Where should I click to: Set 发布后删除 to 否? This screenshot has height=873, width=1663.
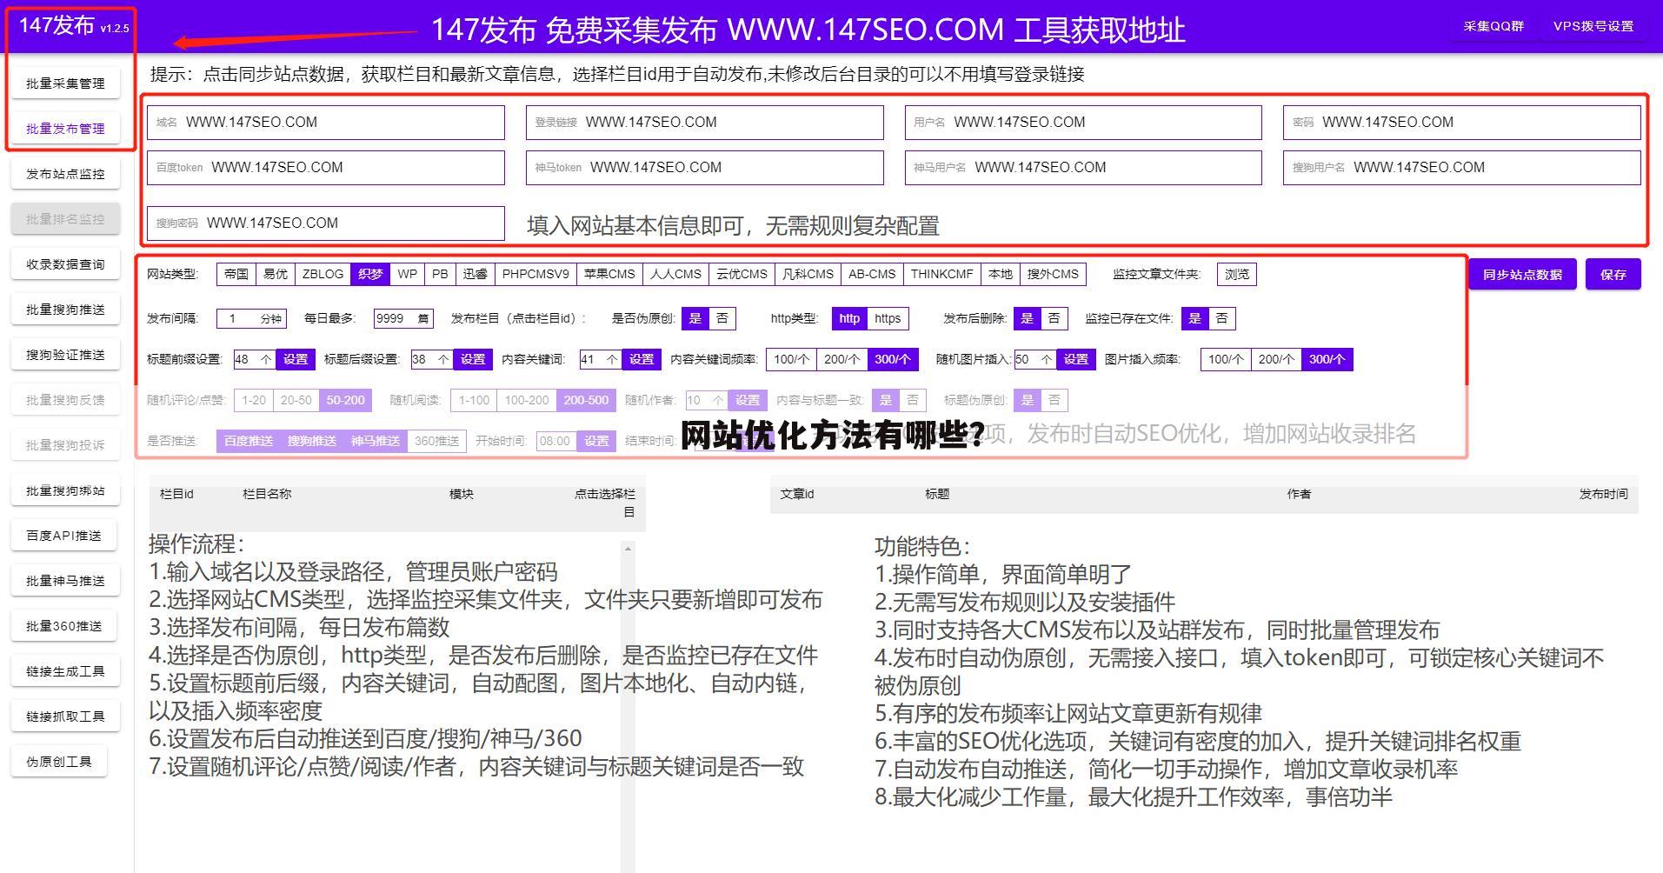(x=1054, y=319)
